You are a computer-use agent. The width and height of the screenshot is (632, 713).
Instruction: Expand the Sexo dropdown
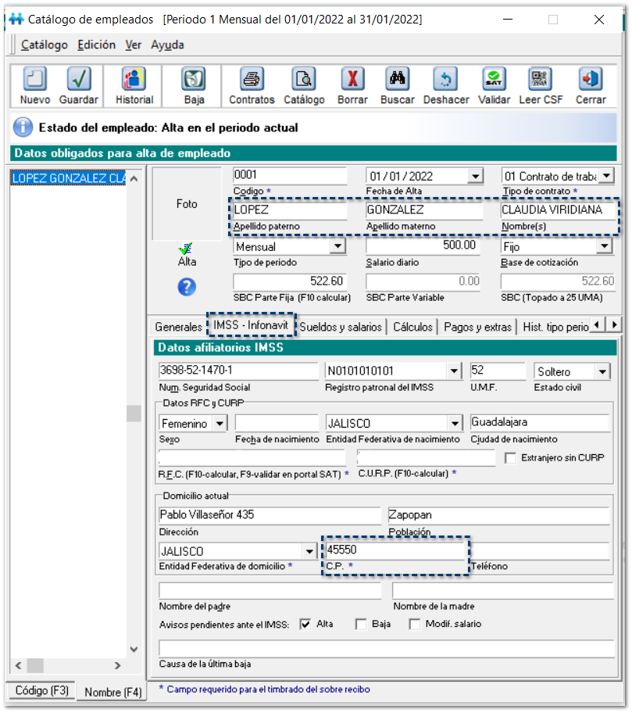tap(220, 424)
